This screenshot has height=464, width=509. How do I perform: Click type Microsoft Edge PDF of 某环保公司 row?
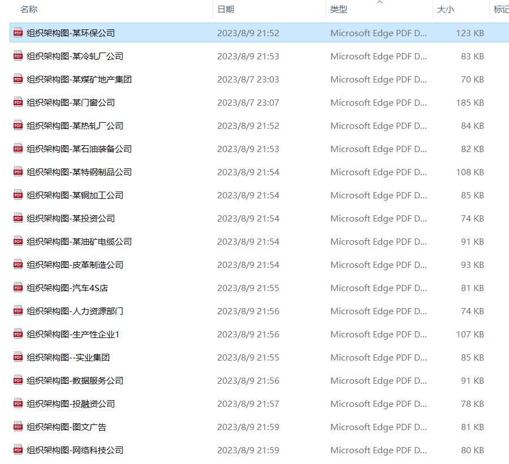[x=378, y=33]
